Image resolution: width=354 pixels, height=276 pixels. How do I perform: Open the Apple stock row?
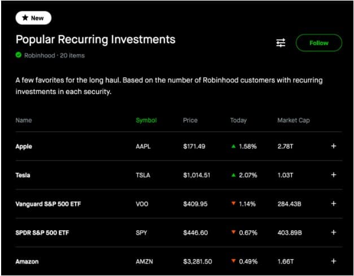pos(179,146)
